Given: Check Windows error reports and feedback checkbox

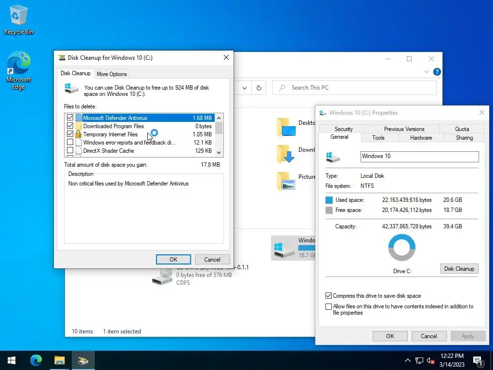Looking at the screenshot, I should point(70,142).
